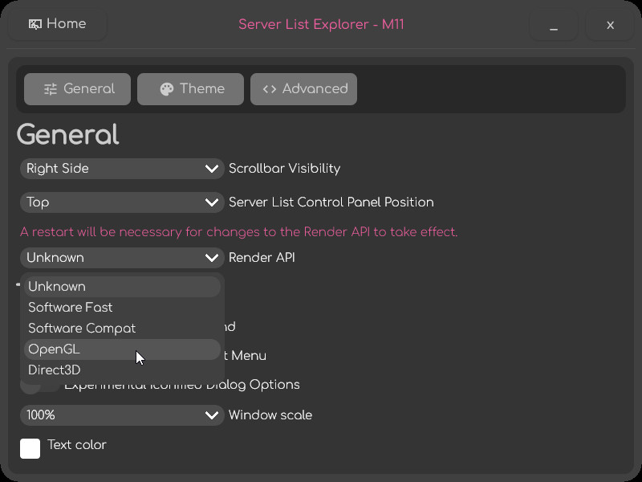Click the Text color label

(x=77, y=445)
